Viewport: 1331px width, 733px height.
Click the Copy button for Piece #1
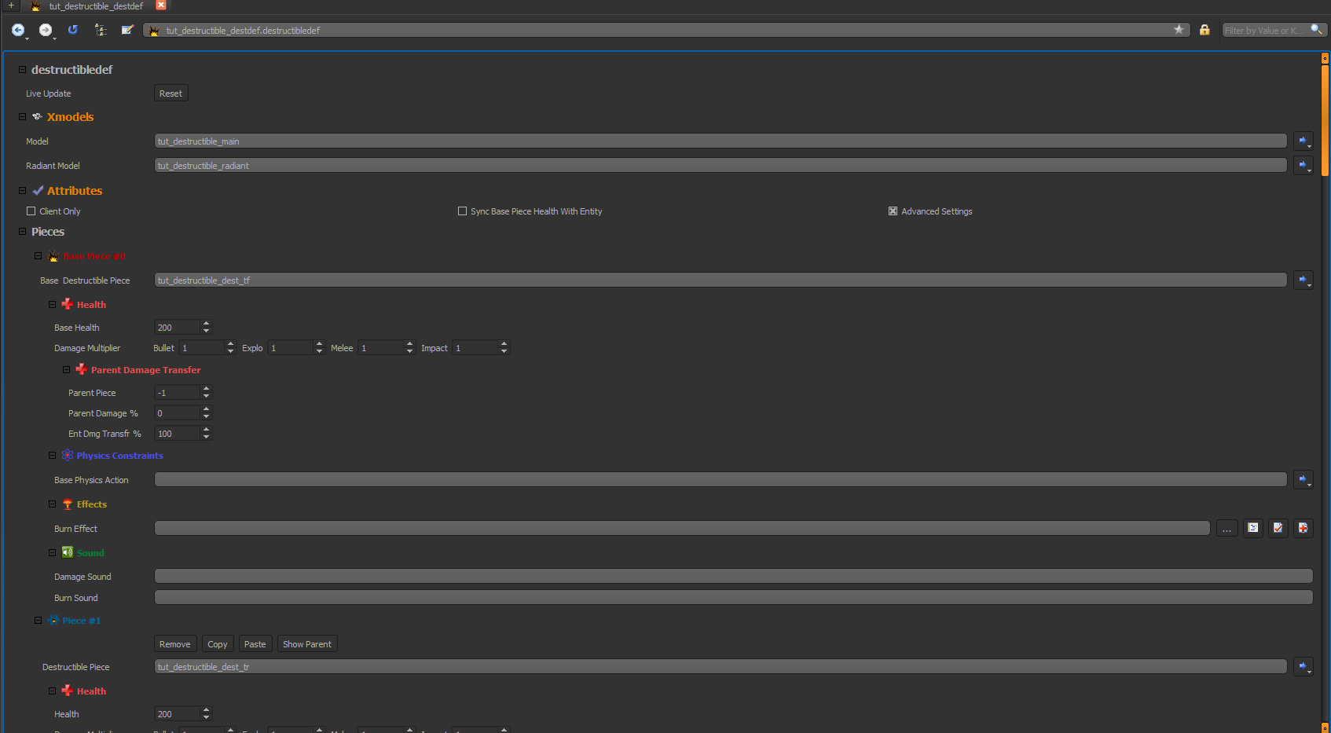218,644
